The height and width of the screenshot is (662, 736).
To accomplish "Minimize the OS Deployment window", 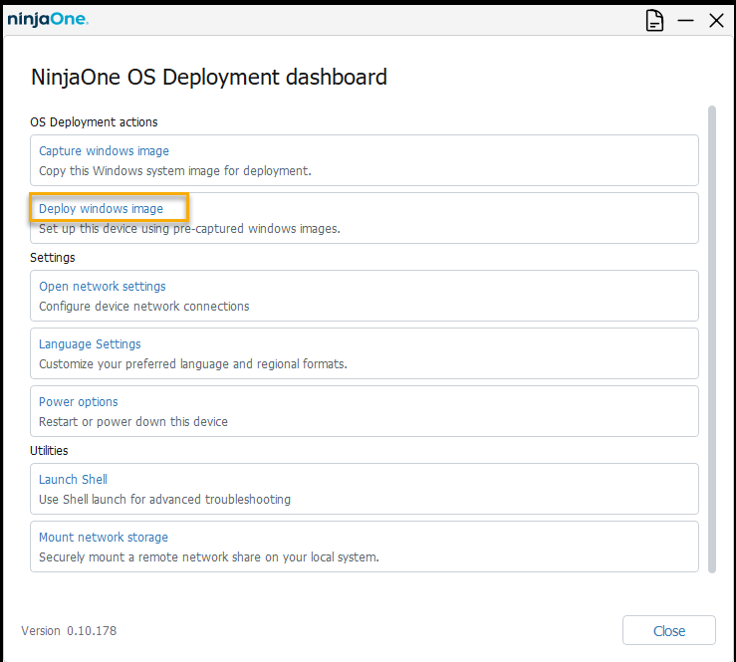I will 685,20.
